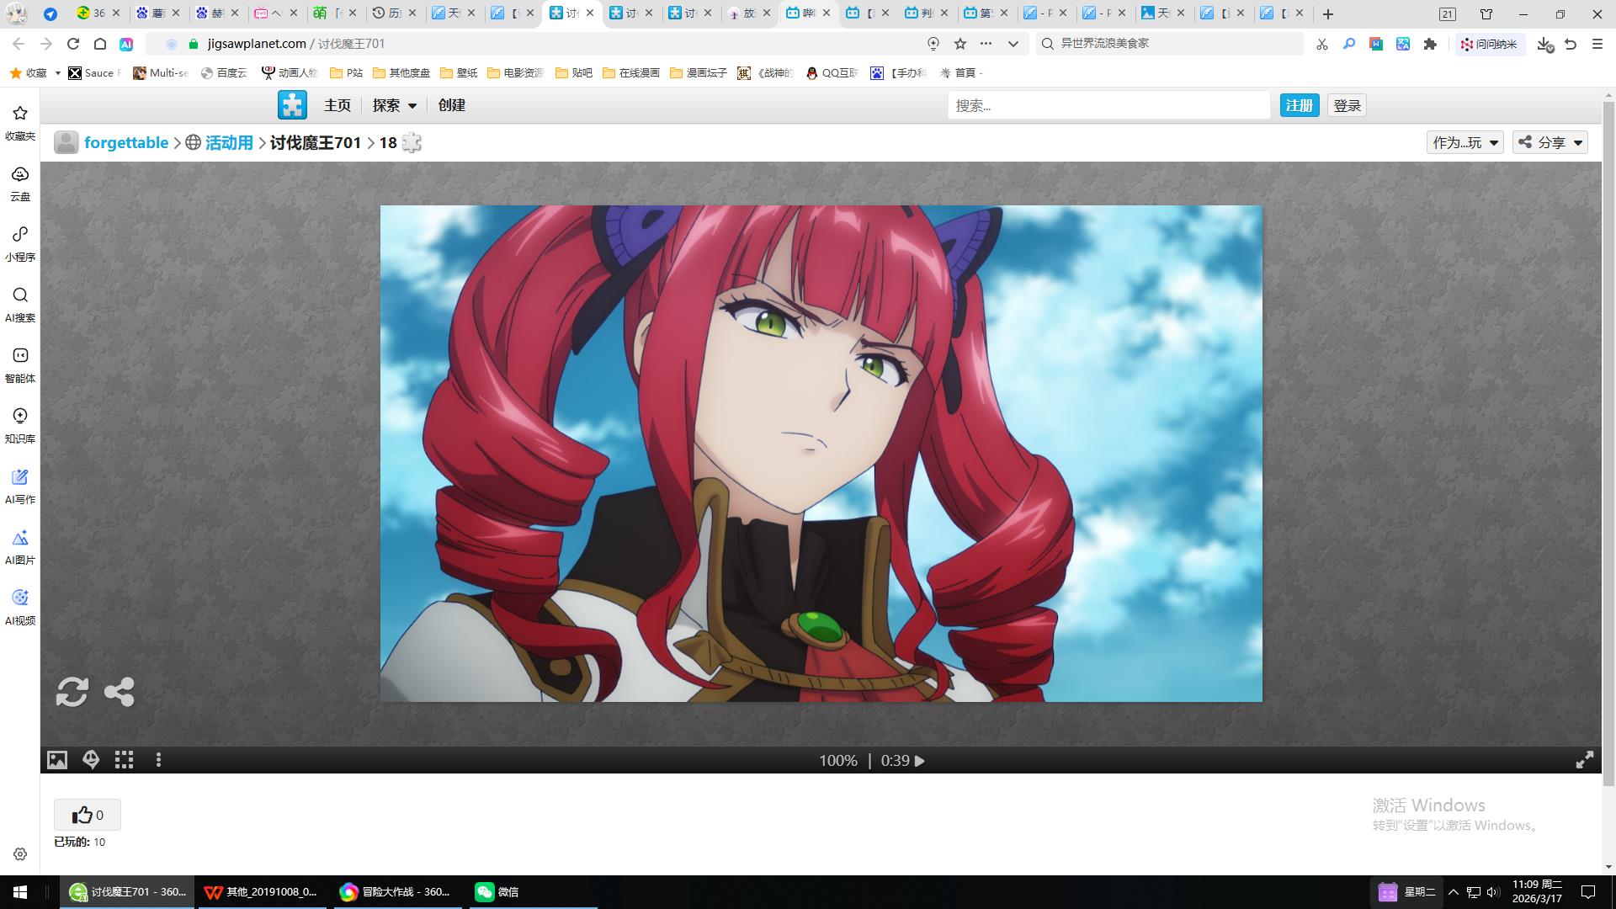This screenshot has width=1616, height=909.
Task: Click the restart puzzle refresh icon
Action: coord(72,692)
